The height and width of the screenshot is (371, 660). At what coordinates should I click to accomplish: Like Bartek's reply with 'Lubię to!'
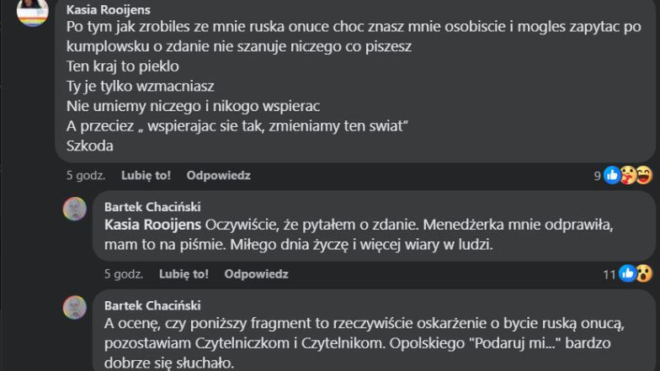click(184, 274)
